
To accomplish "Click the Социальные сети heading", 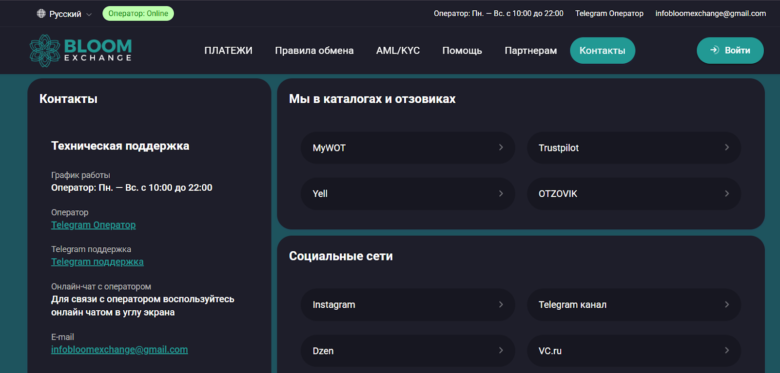I will click(x=341, y=256).
